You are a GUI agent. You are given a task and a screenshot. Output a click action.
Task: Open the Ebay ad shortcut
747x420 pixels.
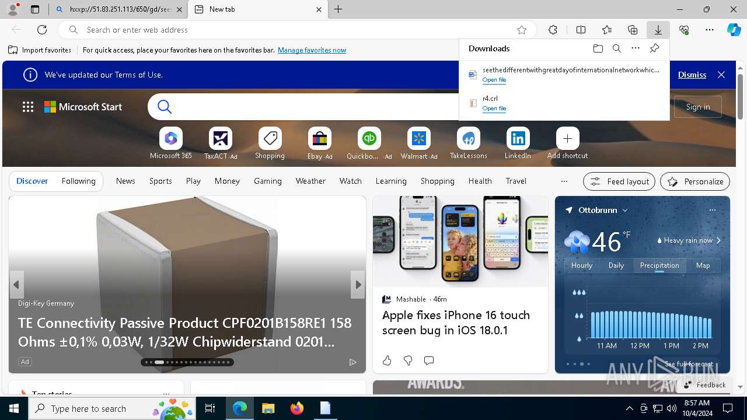click(320, 143)
